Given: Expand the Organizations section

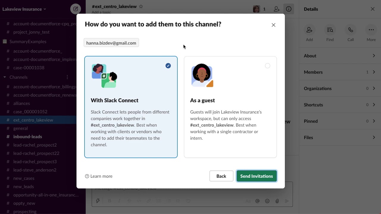Looking at the screenshot, I should point(340,89).
